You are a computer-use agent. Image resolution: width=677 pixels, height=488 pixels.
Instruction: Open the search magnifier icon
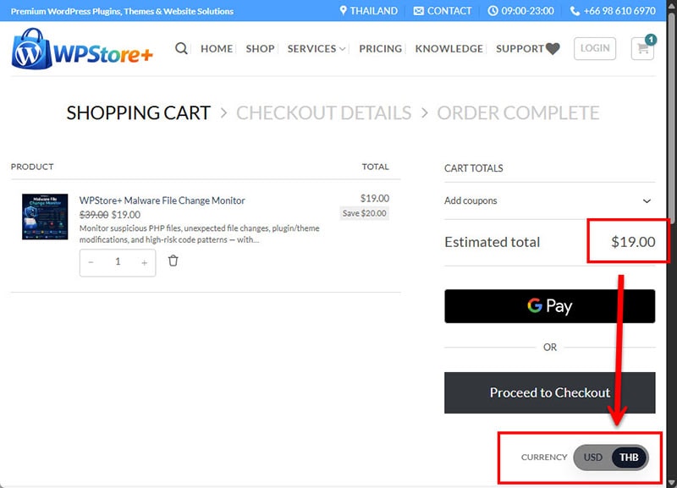pos(181,48)
